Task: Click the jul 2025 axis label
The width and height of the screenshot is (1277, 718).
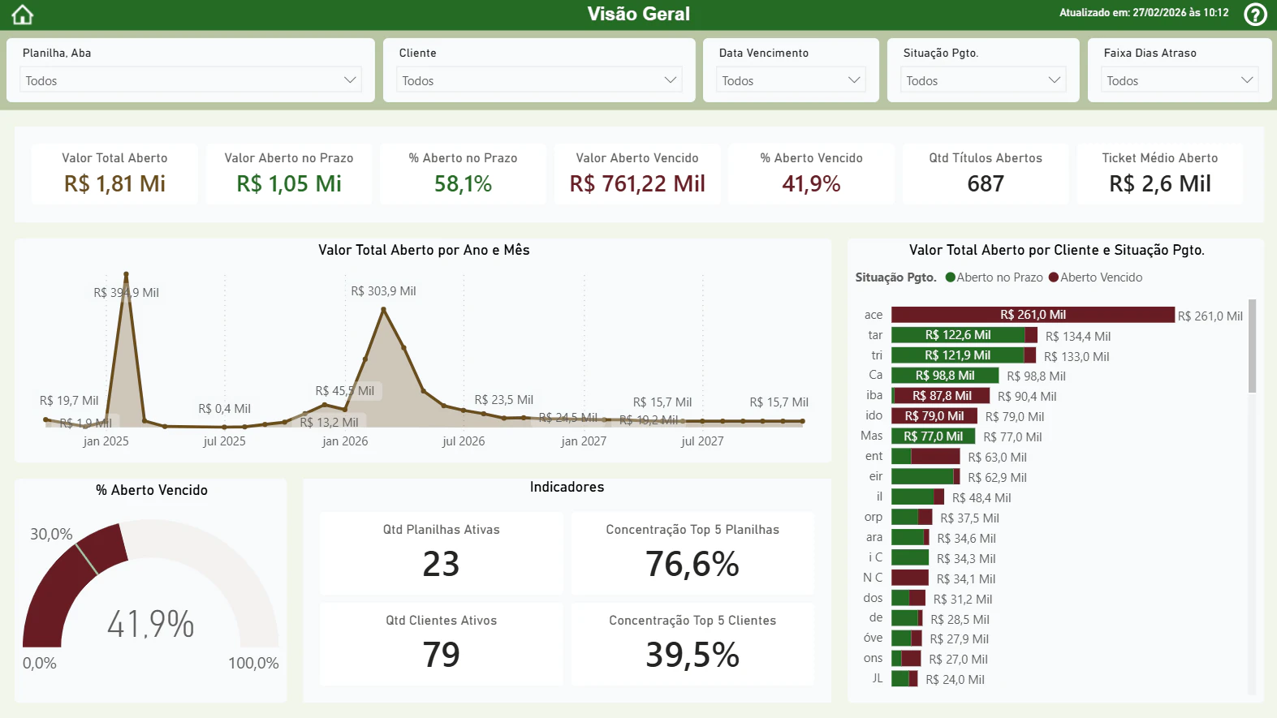Action: [x=224, y=441]
